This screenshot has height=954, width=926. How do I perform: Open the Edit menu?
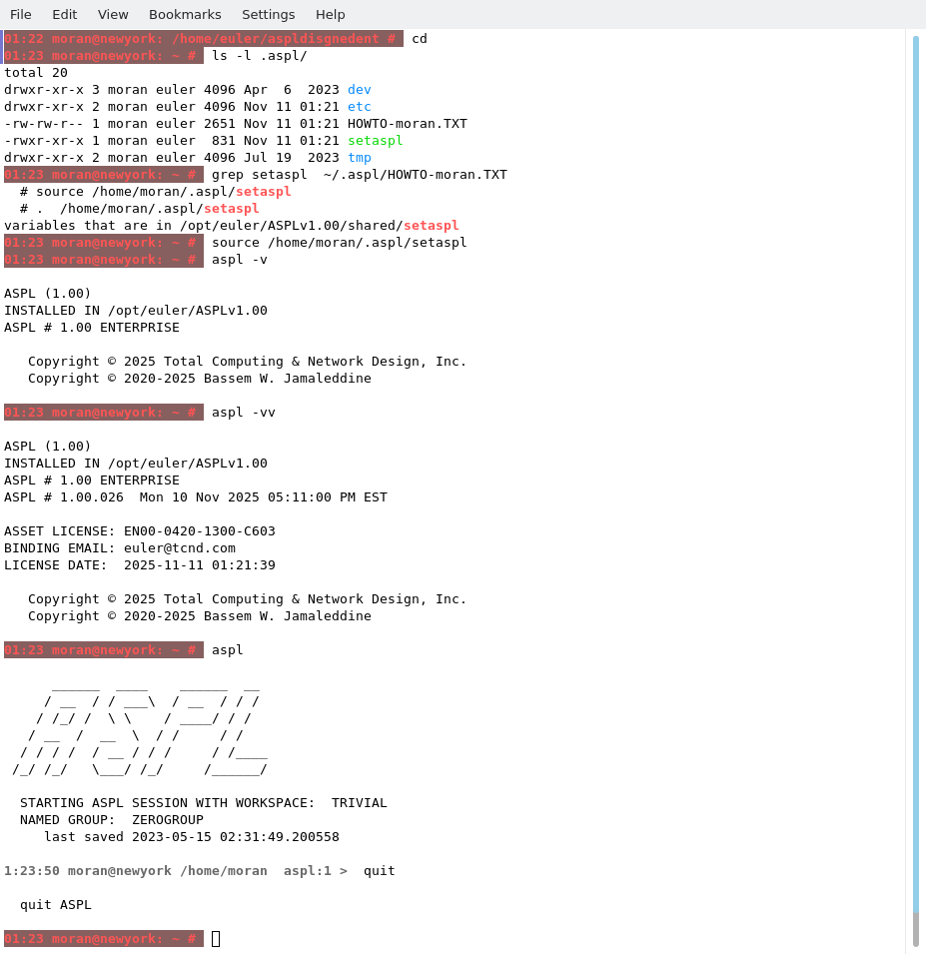pyautogui.click(x=65, y=14)
